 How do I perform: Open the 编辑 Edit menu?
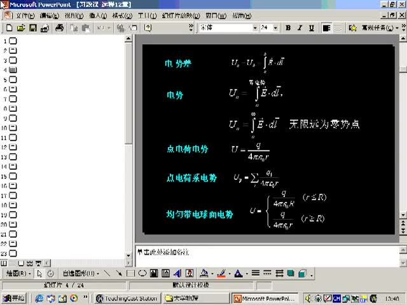(50, 16)
